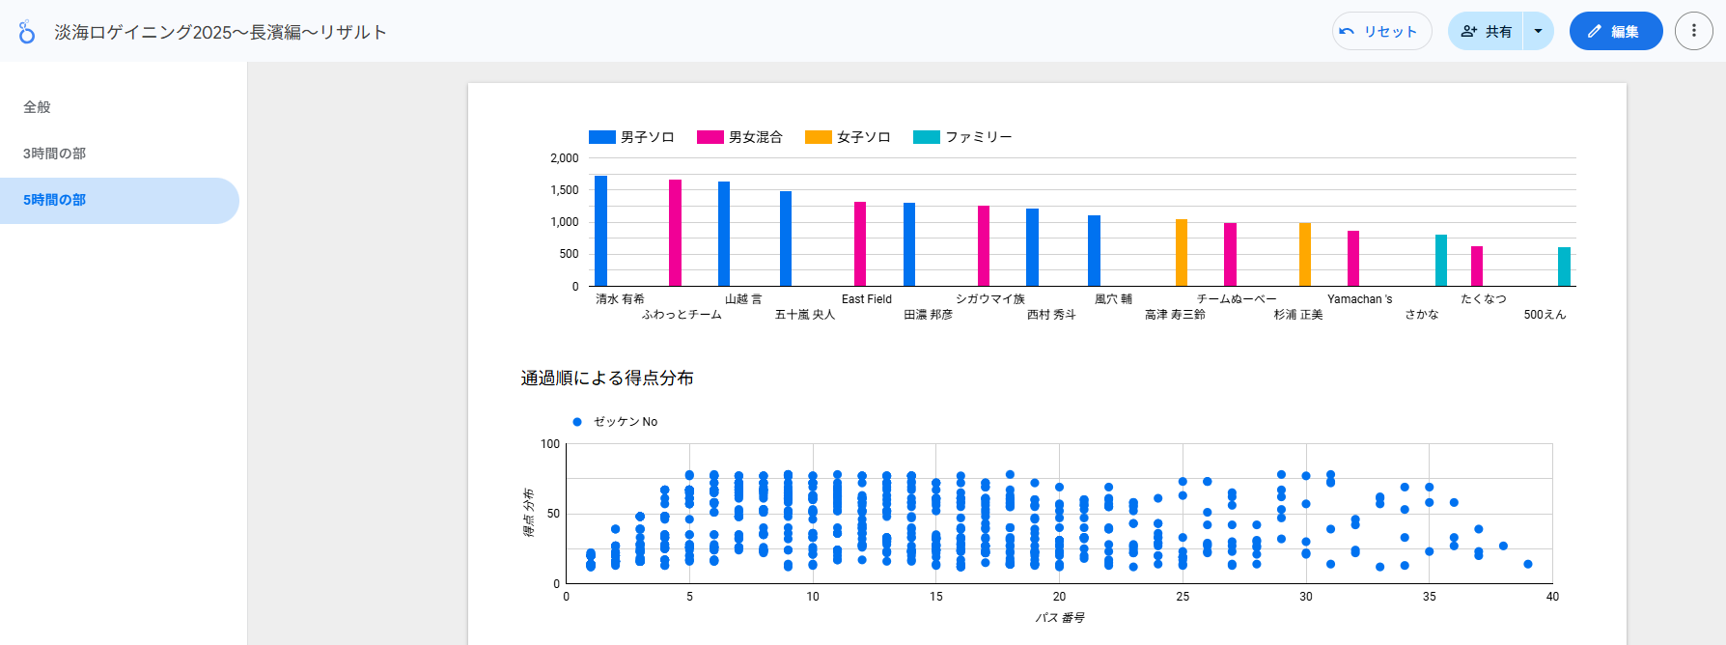This screenshot has height=645, width=1726.
Task: Click the 通過順による得点分布 chart title
Action: [607, 379]
